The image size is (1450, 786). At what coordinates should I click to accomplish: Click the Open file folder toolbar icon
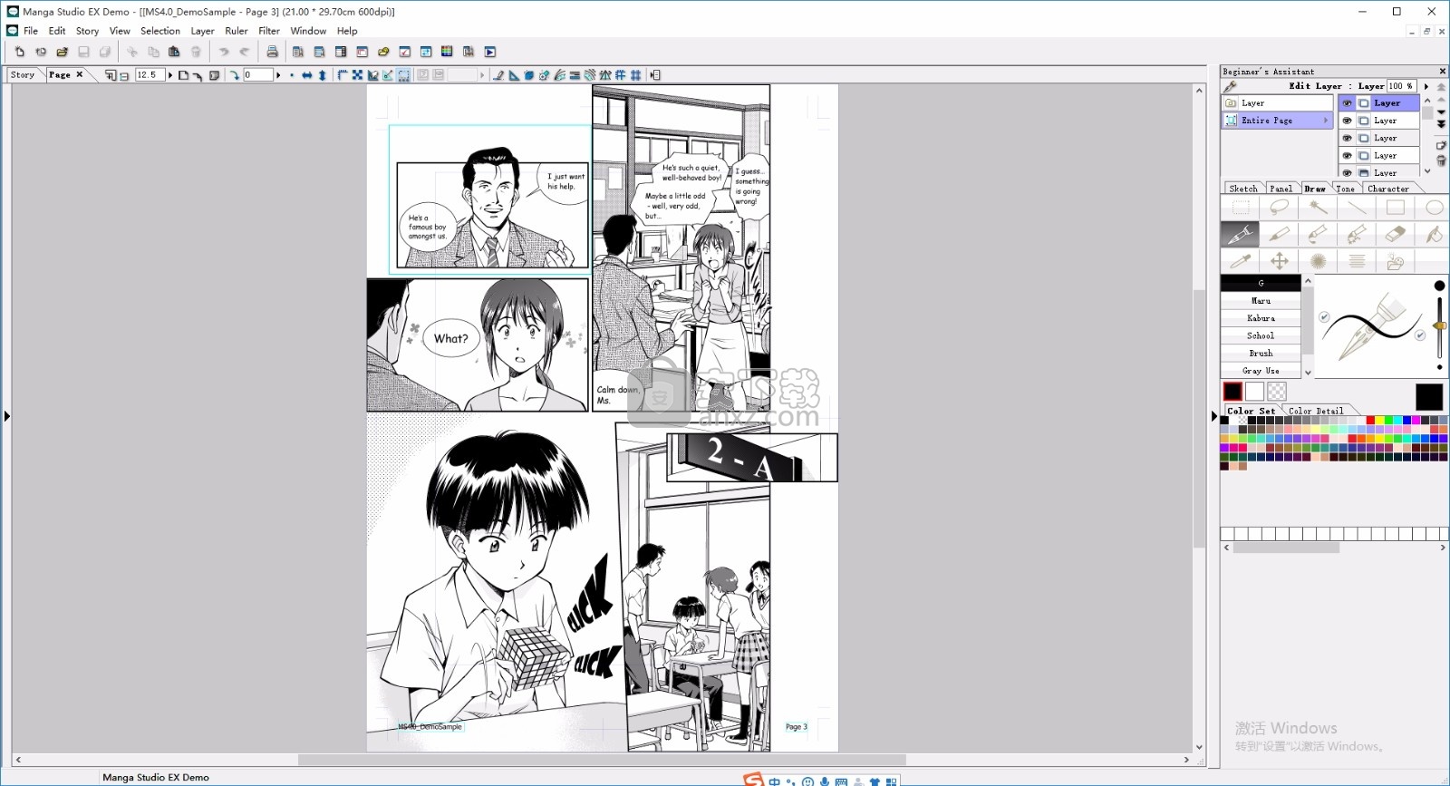(x=62, y=52)
